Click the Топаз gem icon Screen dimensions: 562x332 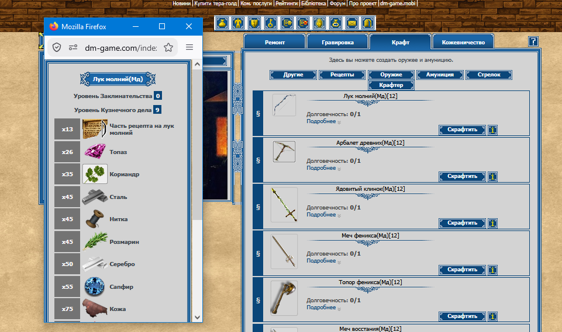tap(95, 152)
